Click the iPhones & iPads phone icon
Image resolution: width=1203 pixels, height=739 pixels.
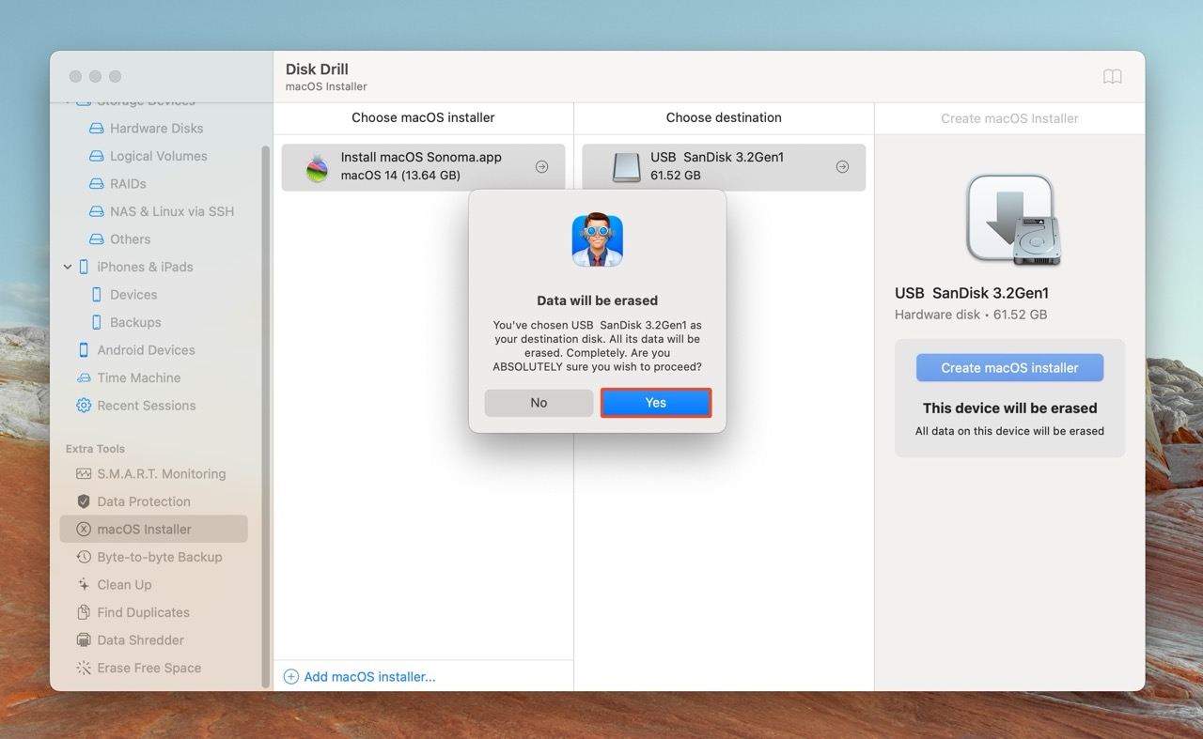(x=84, y=267)
